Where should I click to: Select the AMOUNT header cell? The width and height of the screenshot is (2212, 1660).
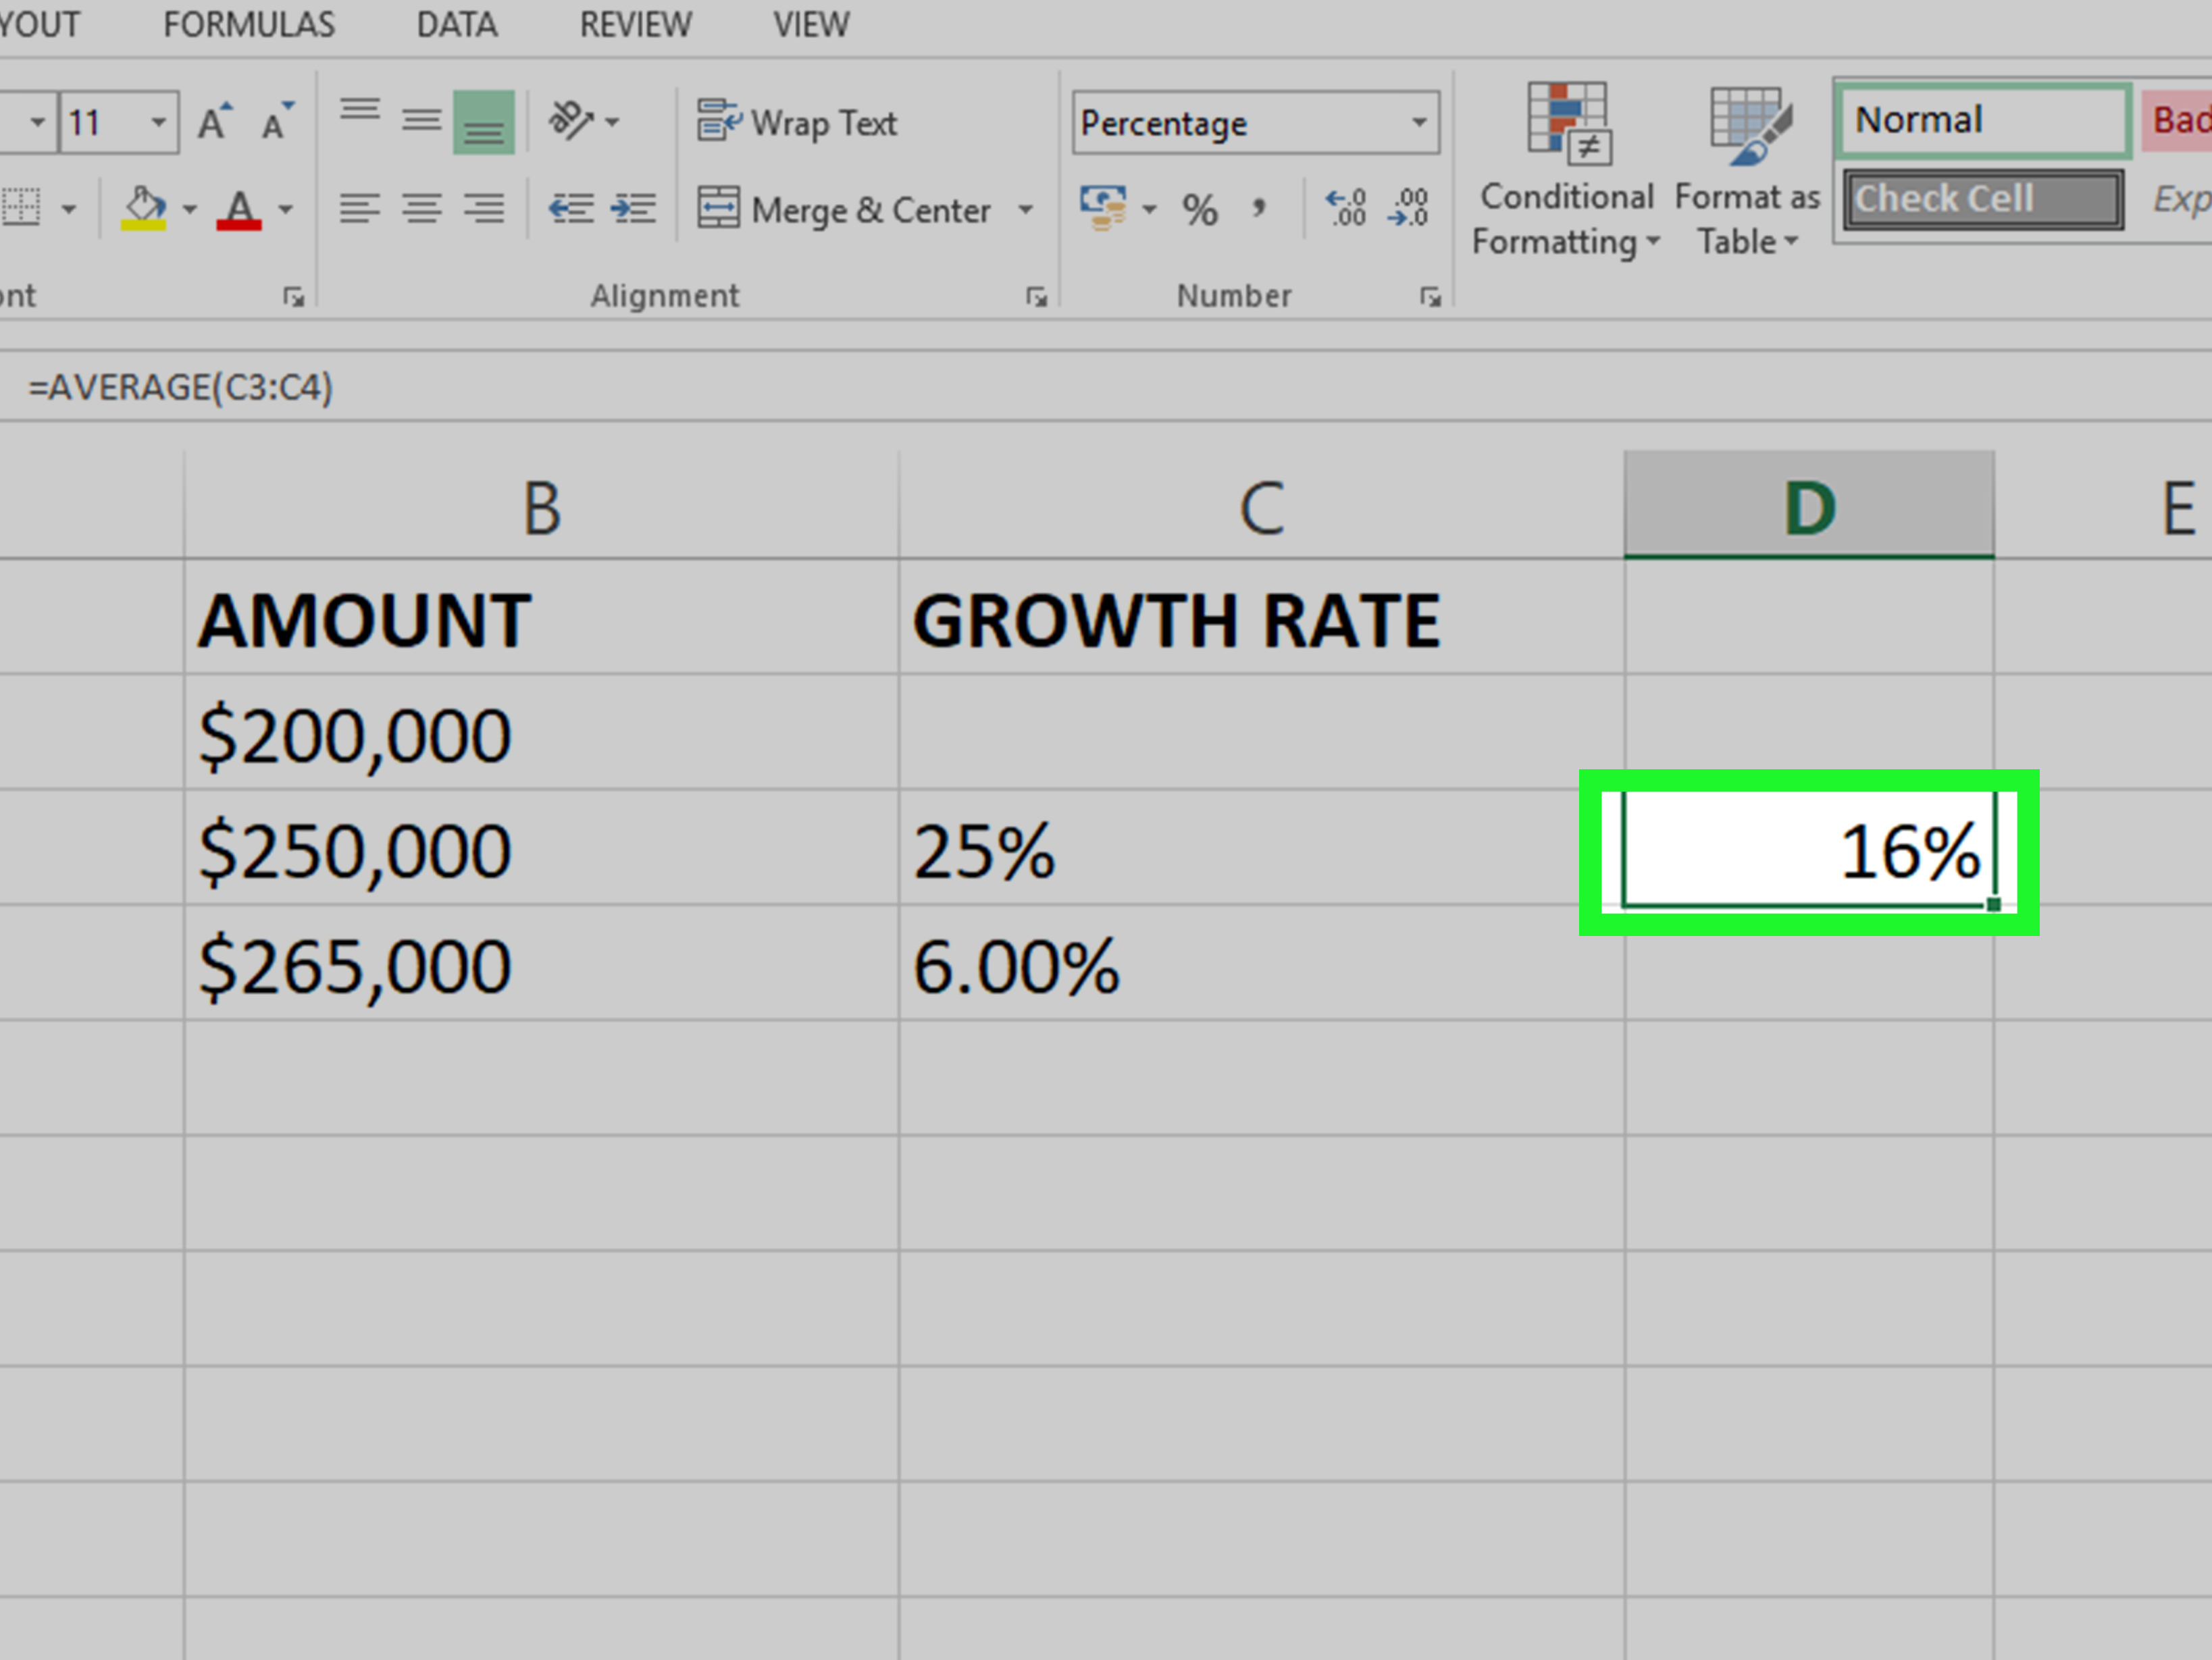click(541, 617)
